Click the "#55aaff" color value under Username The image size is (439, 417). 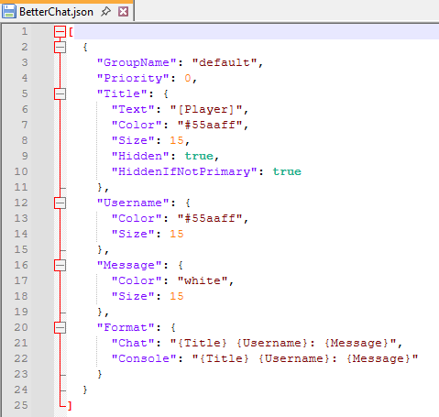(x=210, y=218)
